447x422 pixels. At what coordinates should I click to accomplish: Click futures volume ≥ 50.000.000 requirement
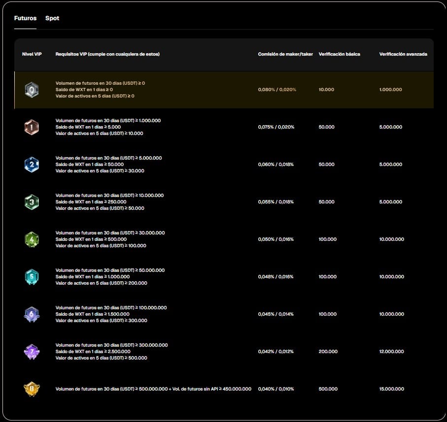click(x=110, y=270)
